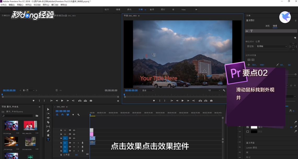Toggle V1 track output eye
This screenshot has width=298, height=159.
(74, 138)
